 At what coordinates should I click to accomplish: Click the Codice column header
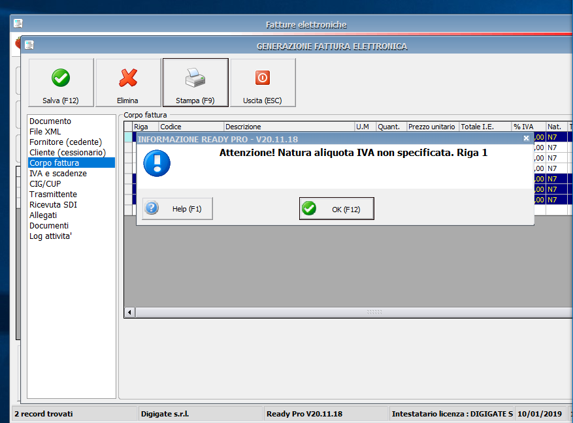191,127
